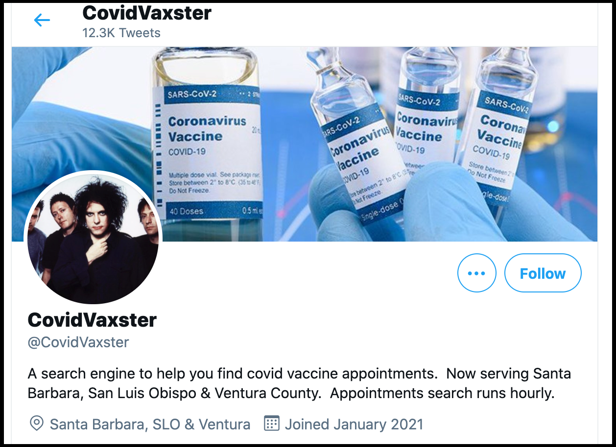Click the 12.3K Tweets count
Image resolution: width=616 pixels, height=447 pixels.
(121, 33)
